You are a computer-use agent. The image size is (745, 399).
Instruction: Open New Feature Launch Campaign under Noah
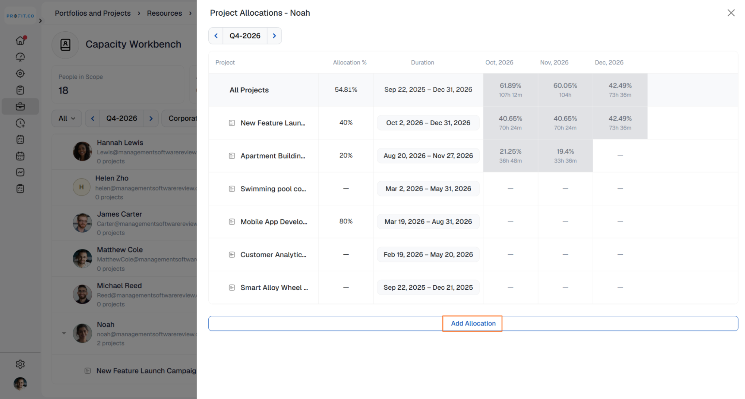(x=146, y=371)
